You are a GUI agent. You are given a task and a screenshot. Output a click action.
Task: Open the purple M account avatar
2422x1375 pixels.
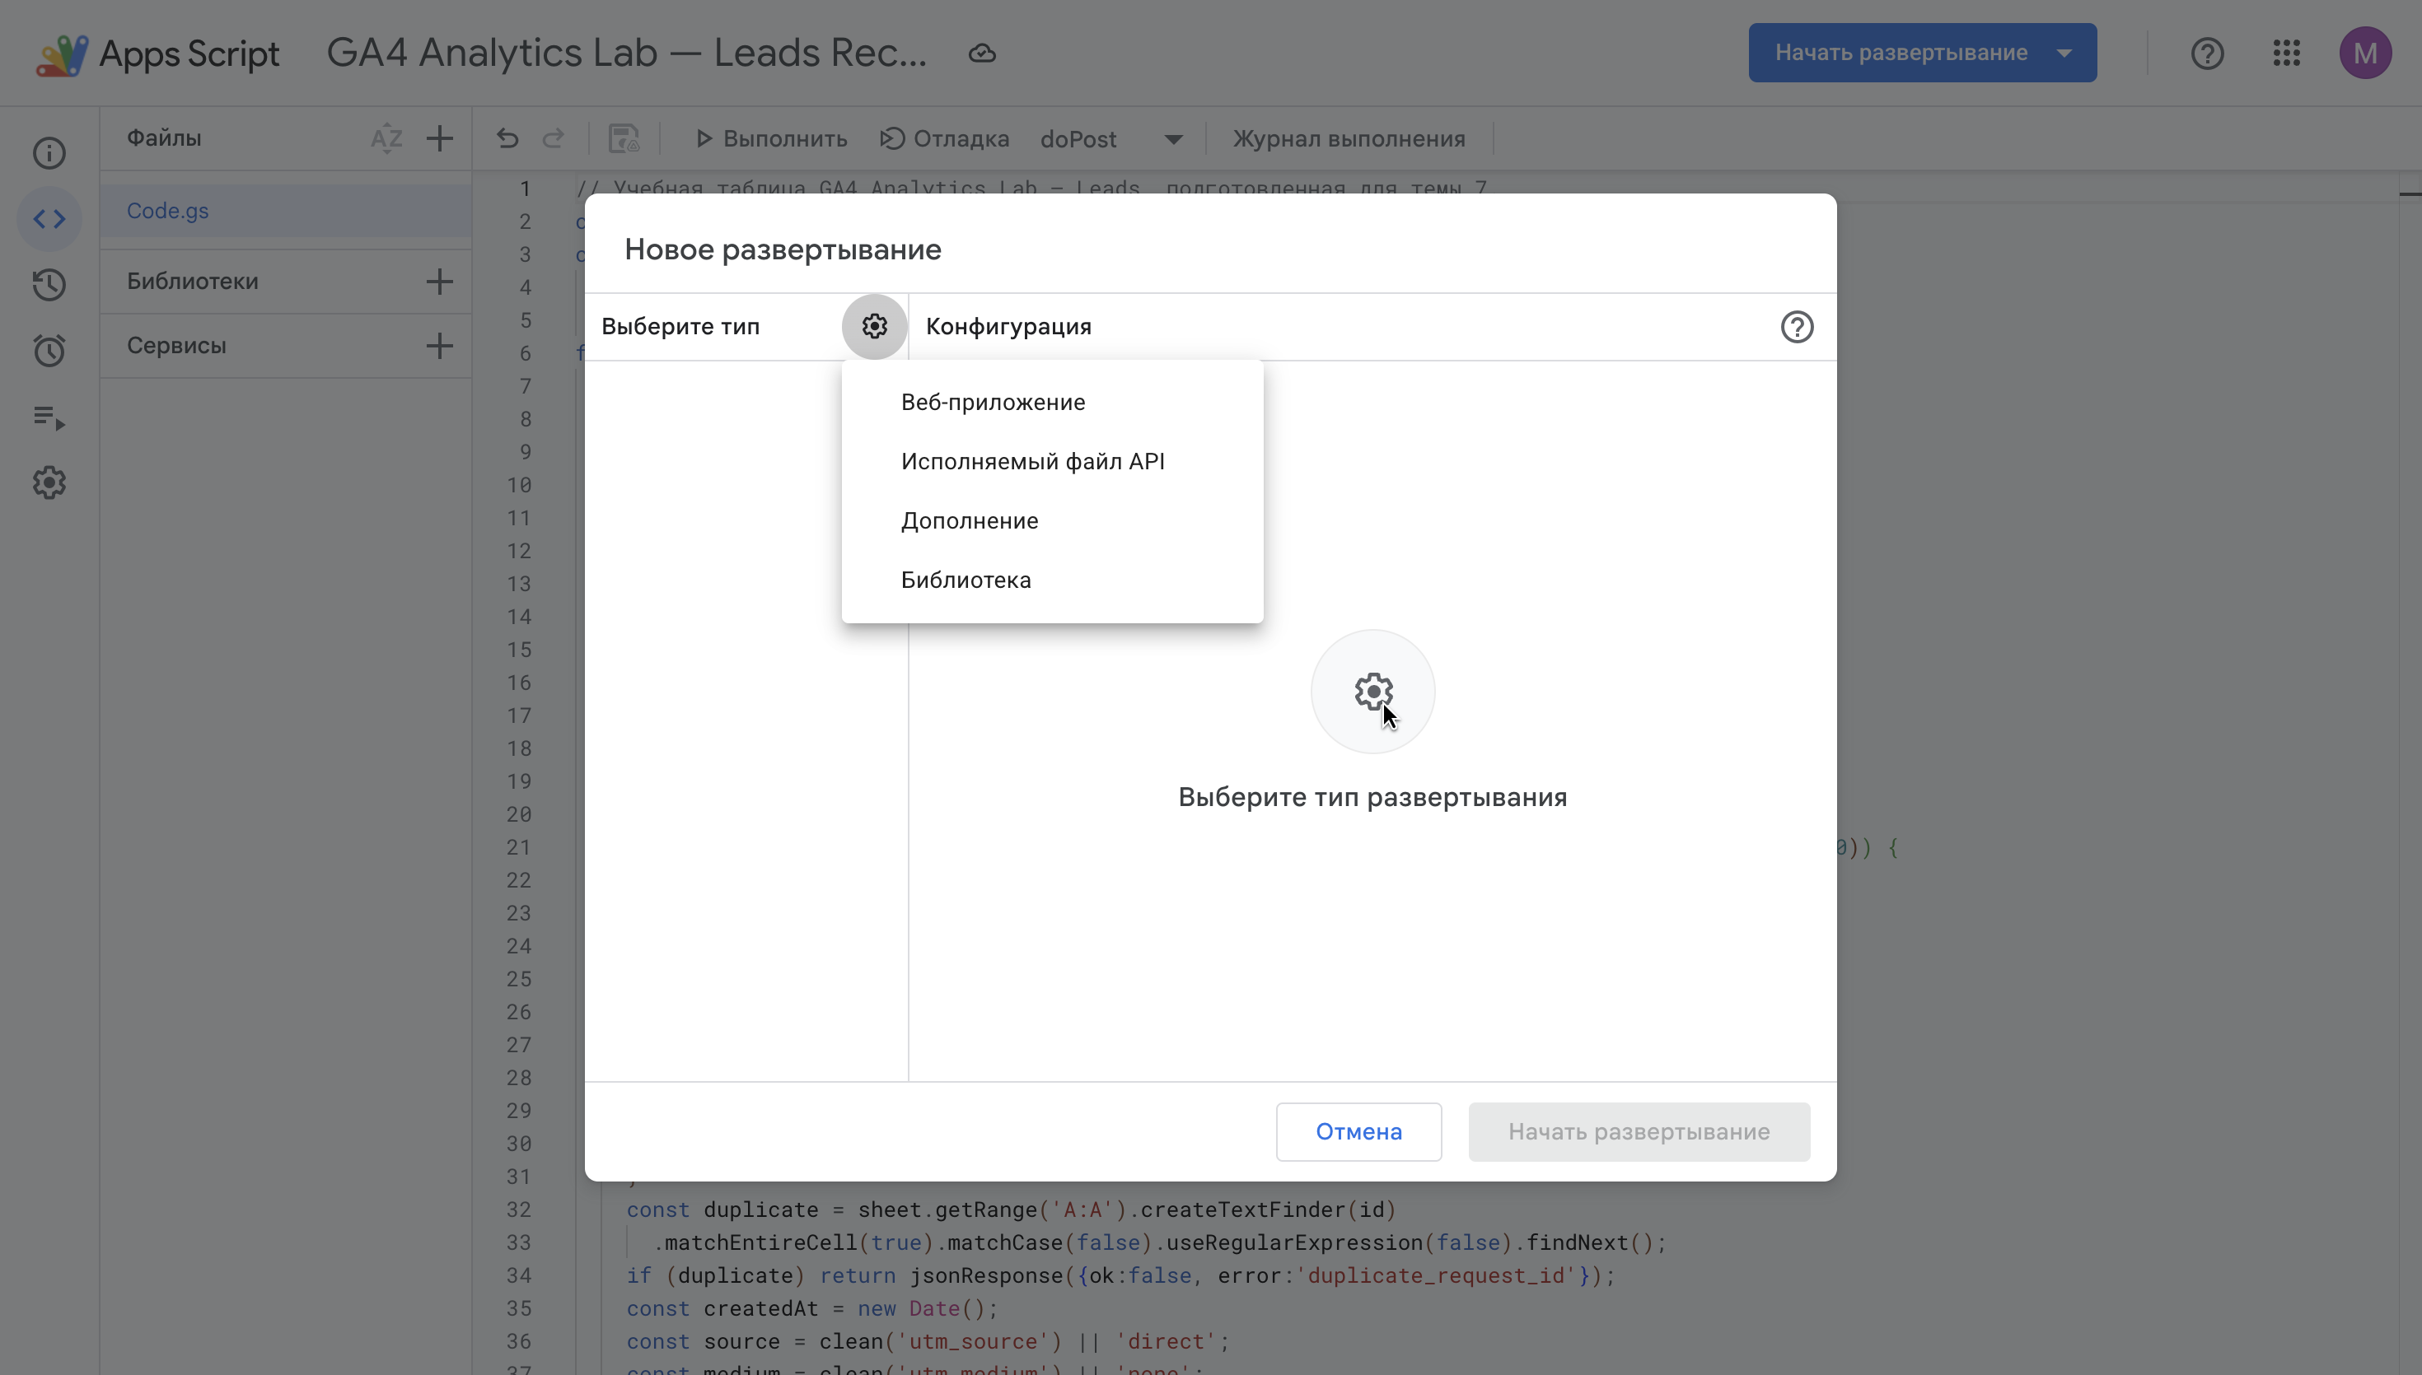point(2365,53)
